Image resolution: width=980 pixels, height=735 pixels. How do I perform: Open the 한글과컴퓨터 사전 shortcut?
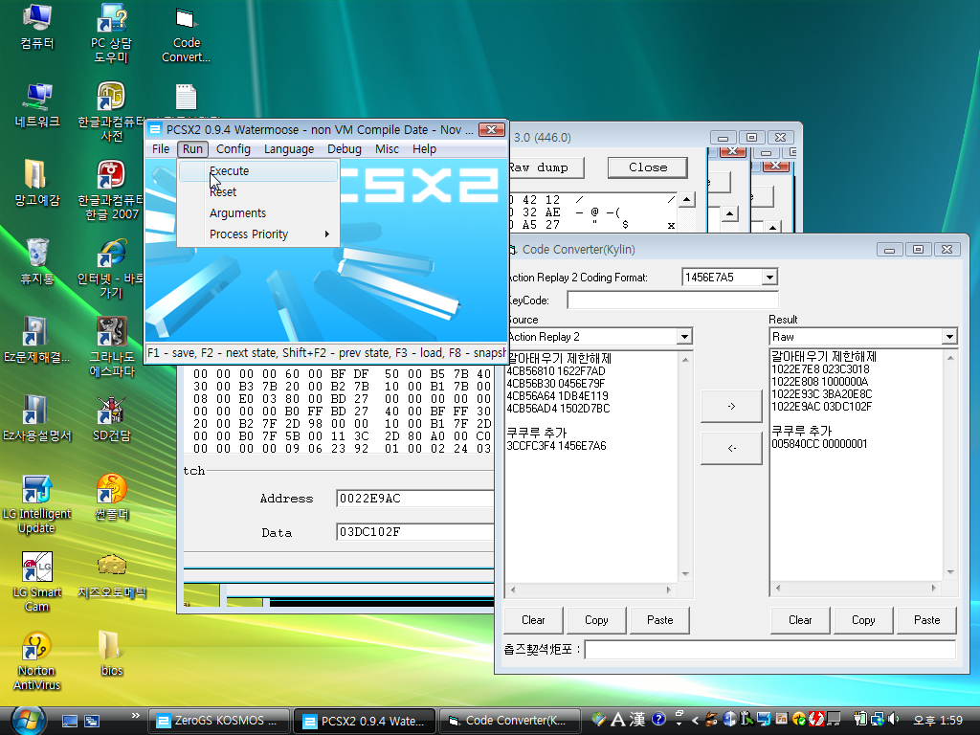[x=111, y=111]
